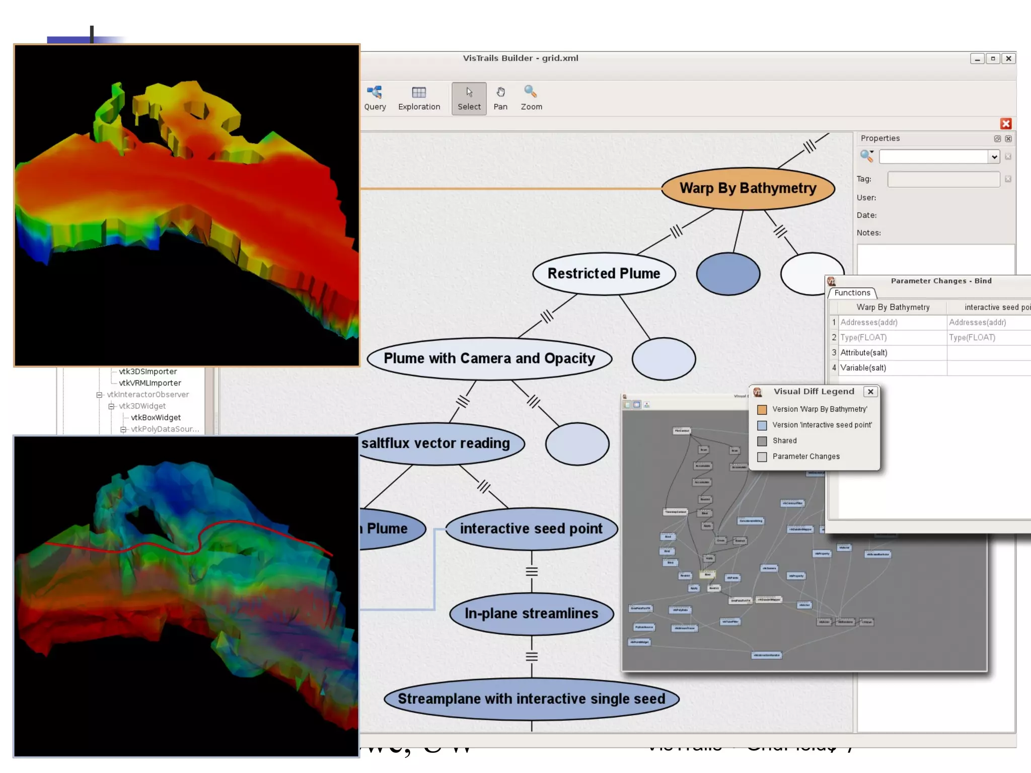The image size is (1031, 773).
Task: Click the Warp By Bathymetry column header
Action: [x=893, y=307]
